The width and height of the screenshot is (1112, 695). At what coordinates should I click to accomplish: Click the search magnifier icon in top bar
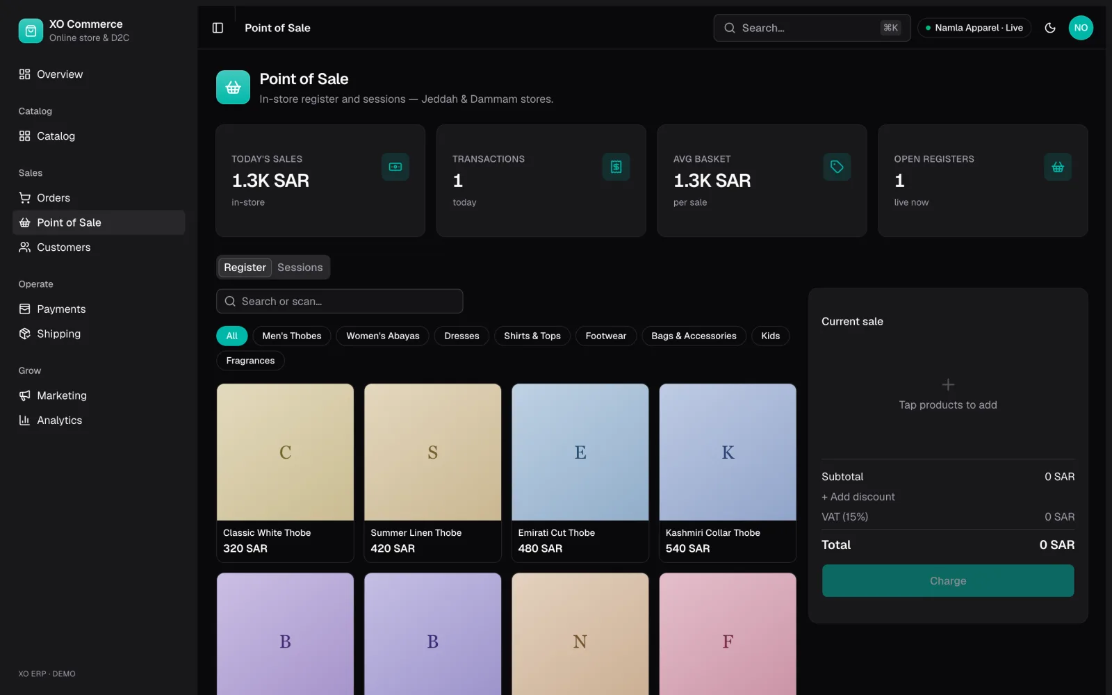click(x=730, y=28)
